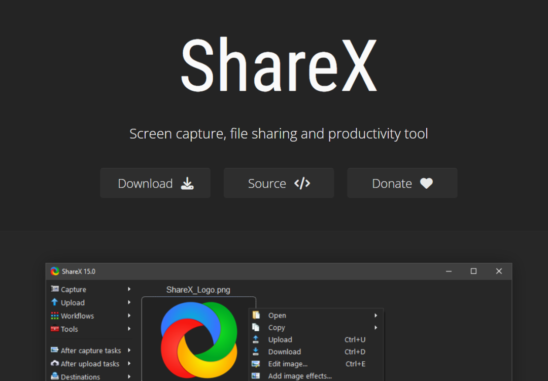Select Edit image... in context menu

tap(316, 364)
